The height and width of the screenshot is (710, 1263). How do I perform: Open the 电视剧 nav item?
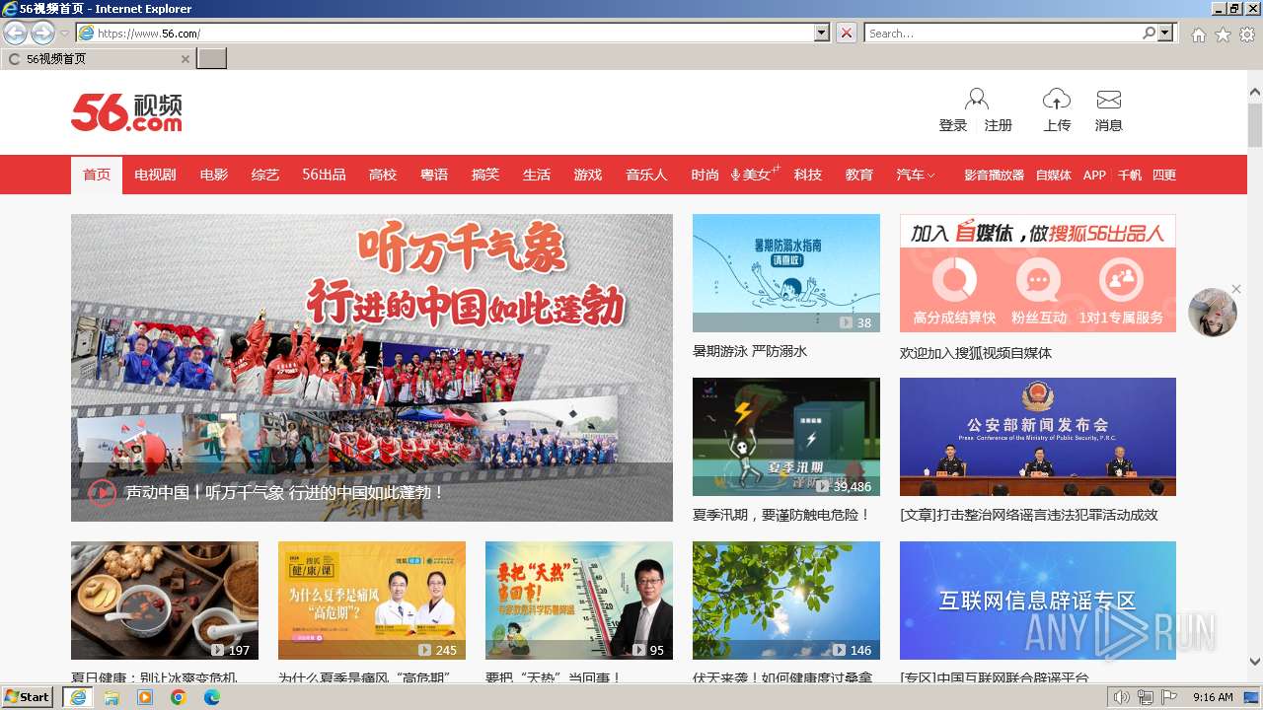coord(155,175)
